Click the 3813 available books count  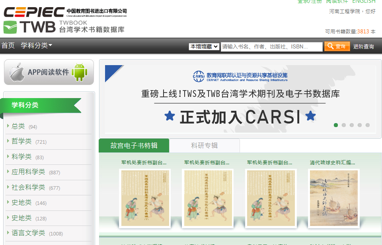point(363,32)
